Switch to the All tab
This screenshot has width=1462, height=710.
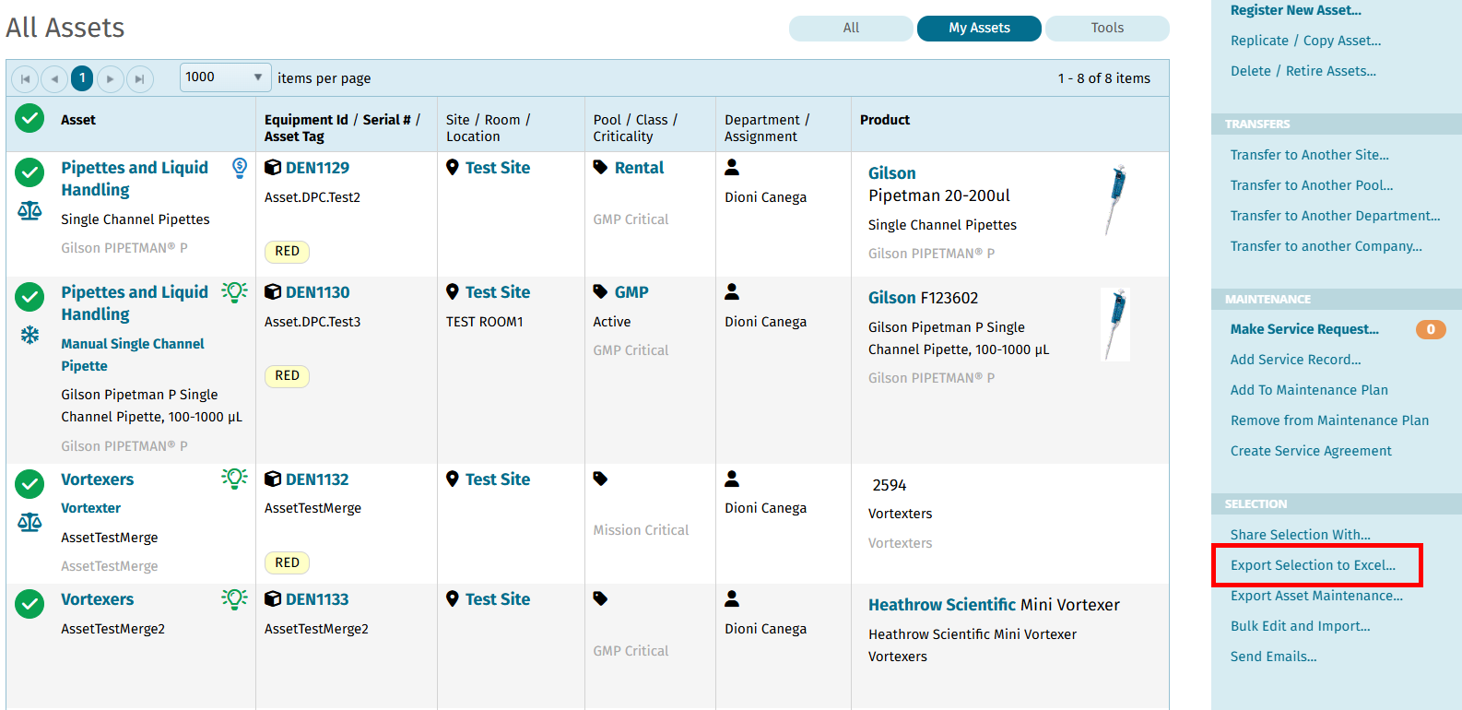(x=851, y=29)
